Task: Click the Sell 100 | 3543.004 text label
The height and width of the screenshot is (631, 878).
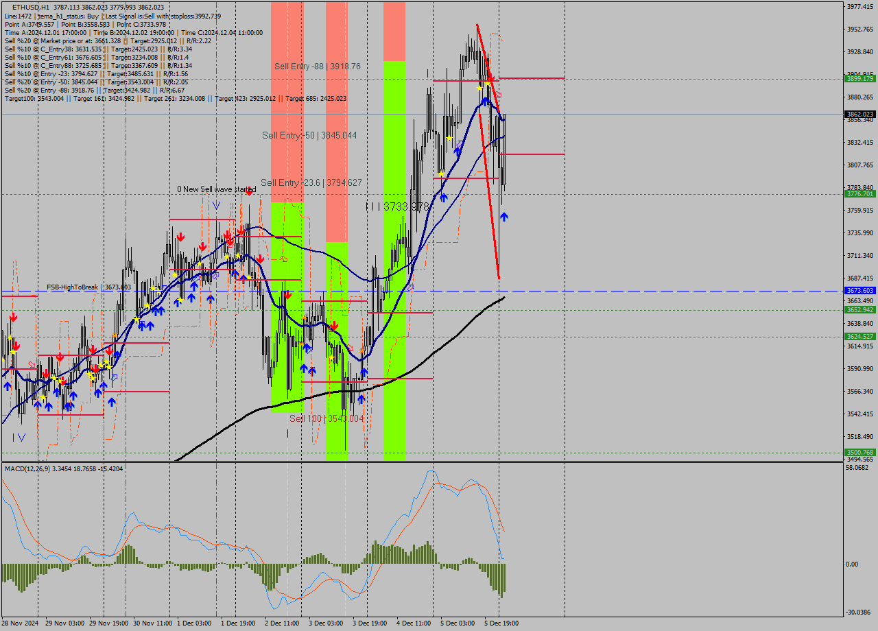Action: pyautogui.click(x=327, y=418)
